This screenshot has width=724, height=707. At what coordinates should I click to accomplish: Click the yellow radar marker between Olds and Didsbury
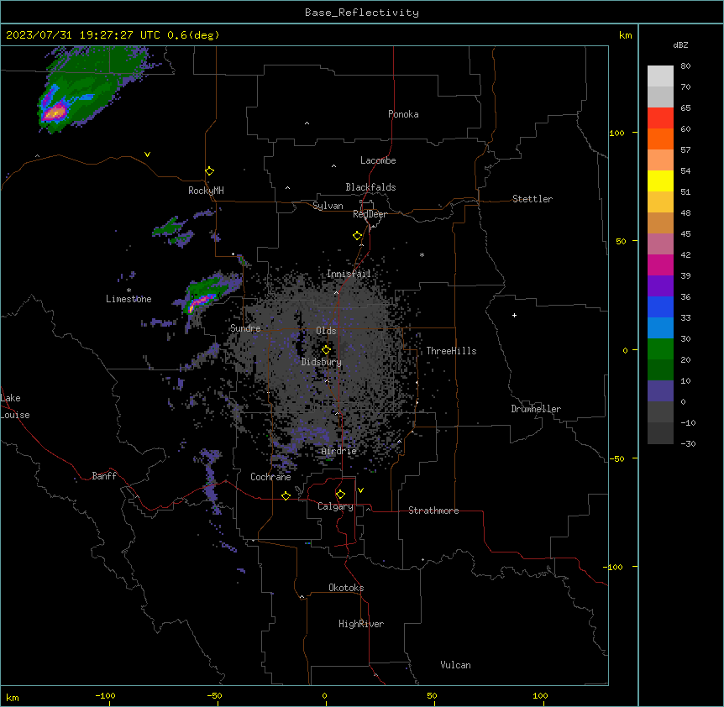327,350
